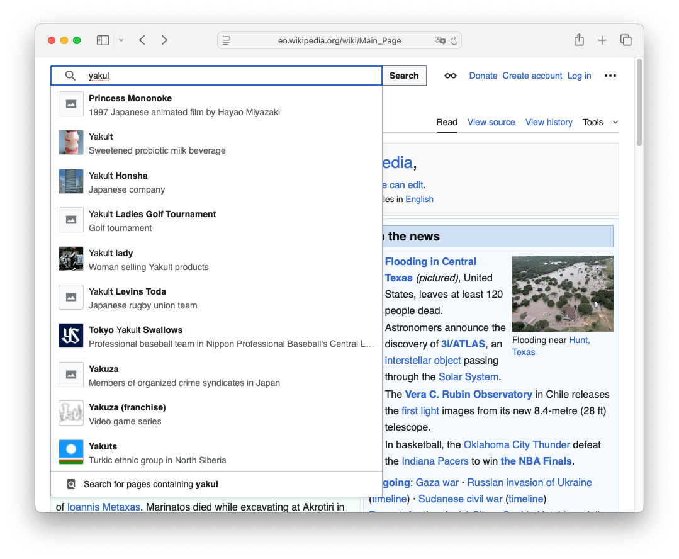Select Tokyo Yakult Swallows suggestion
679x559 pixels.
[216, 337]
